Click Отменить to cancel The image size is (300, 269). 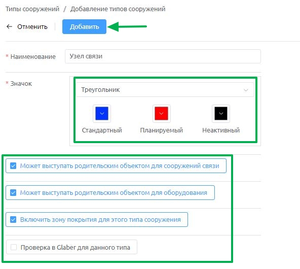click(x=32, y=27)
